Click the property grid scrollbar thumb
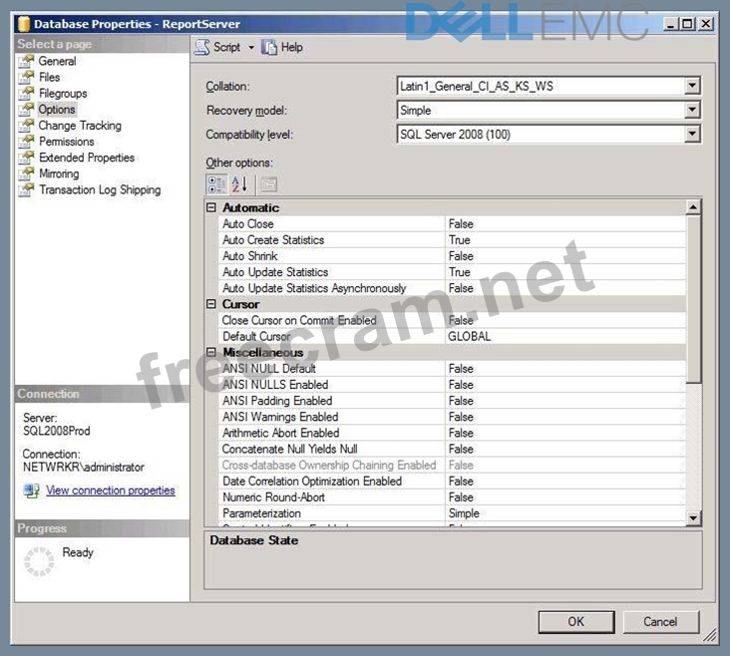The width and height of the screenshot is (730, 656). [693, 299]
